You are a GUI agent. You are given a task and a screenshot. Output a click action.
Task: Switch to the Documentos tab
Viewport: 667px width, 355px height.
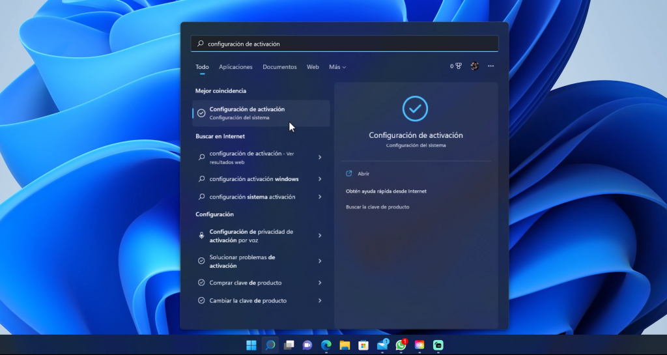pyautogui.click(x=279, y=67)
